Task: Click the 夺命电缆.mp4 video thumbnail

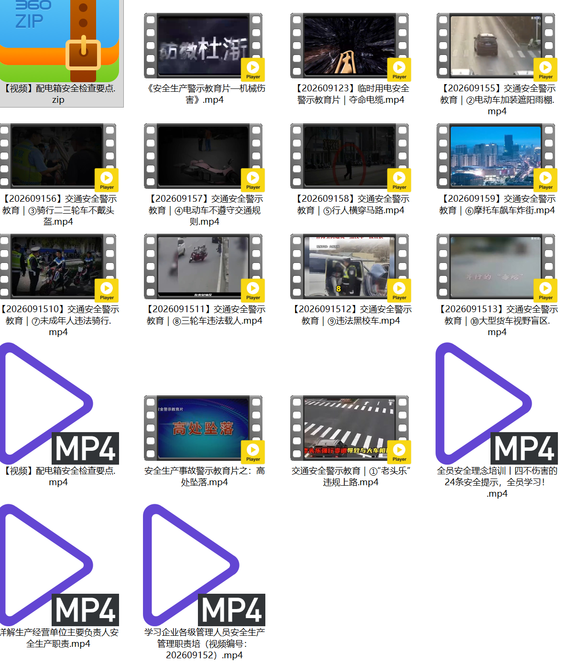Action: point(349,46)
